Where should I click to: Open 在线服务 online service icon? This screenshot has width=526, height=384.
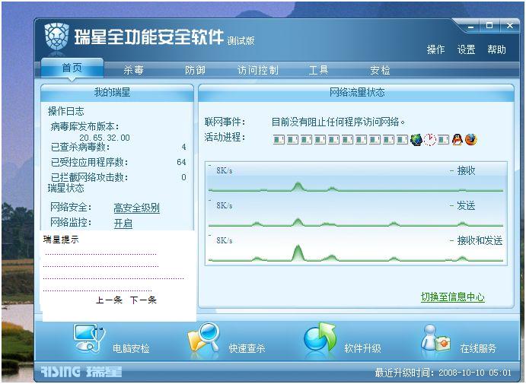coord(435,338)
